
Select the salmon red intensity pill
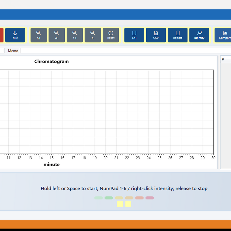[139, 198]
